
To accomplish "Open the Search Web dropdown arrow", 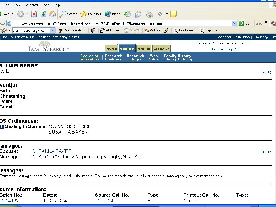I will click(85, 30).
